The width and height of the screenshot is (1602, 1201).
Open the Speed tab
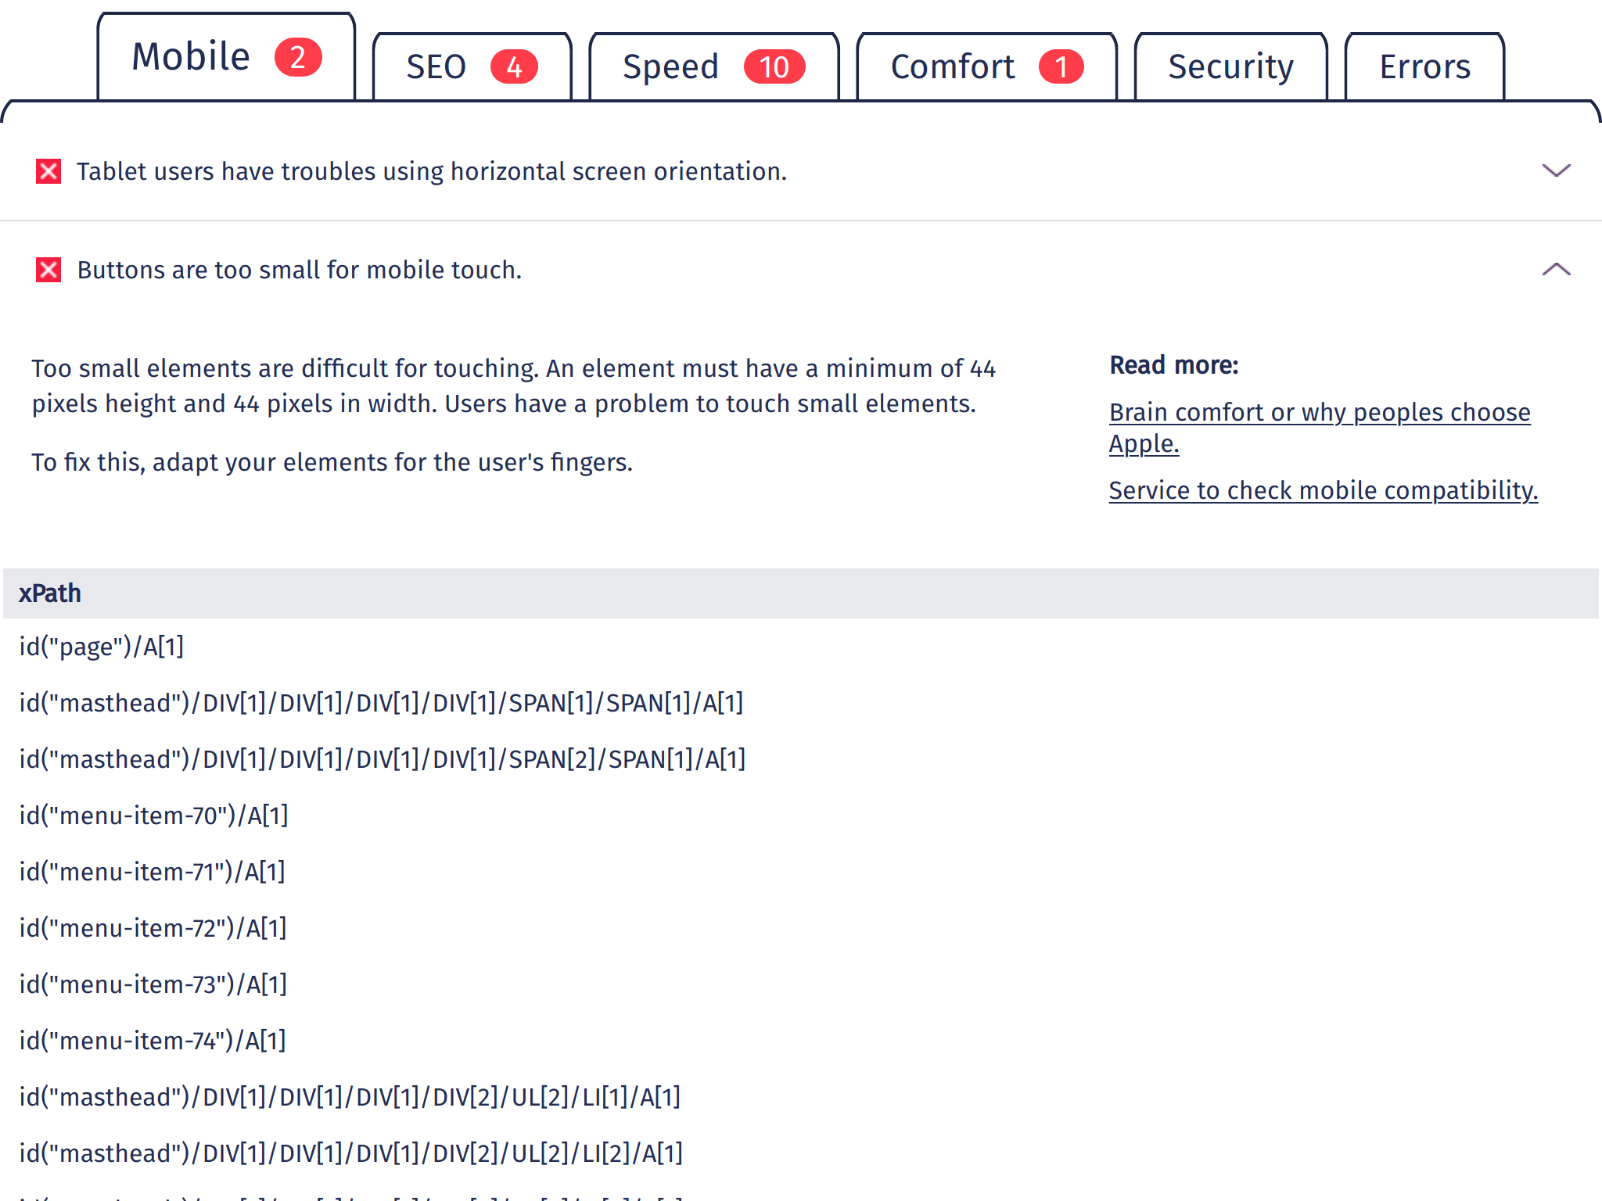[x=670, y=67]
